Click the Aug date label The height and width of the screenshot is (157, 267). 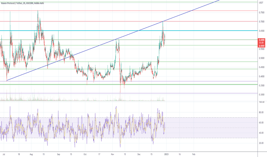[31, 154]
